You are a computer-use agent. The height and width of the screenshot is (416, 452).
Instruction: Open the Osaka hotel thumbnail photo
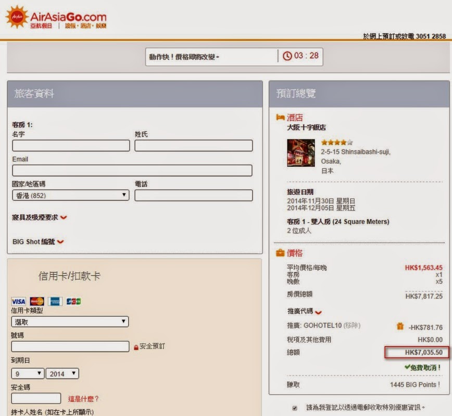[300, 152]
